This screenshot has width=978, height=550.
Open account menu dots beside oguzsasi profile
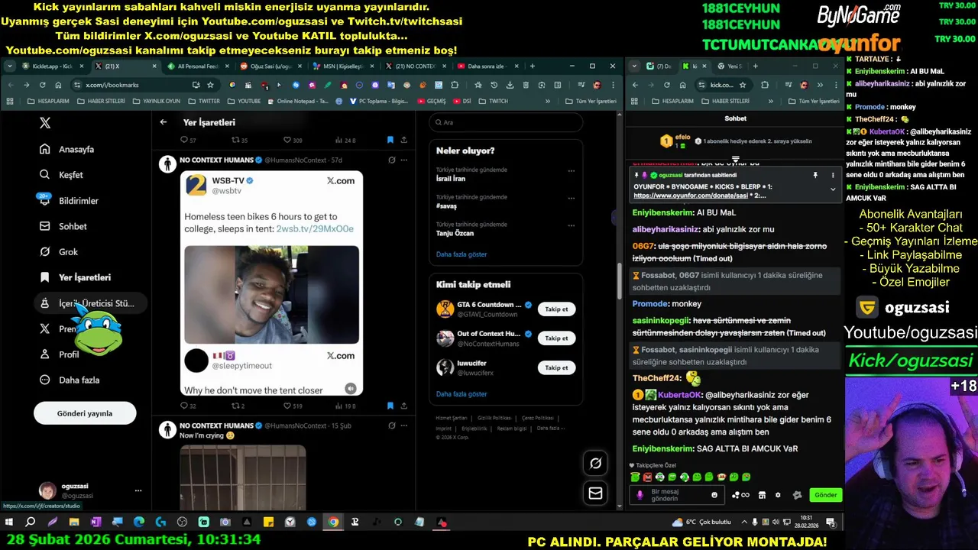coord(138,490)
